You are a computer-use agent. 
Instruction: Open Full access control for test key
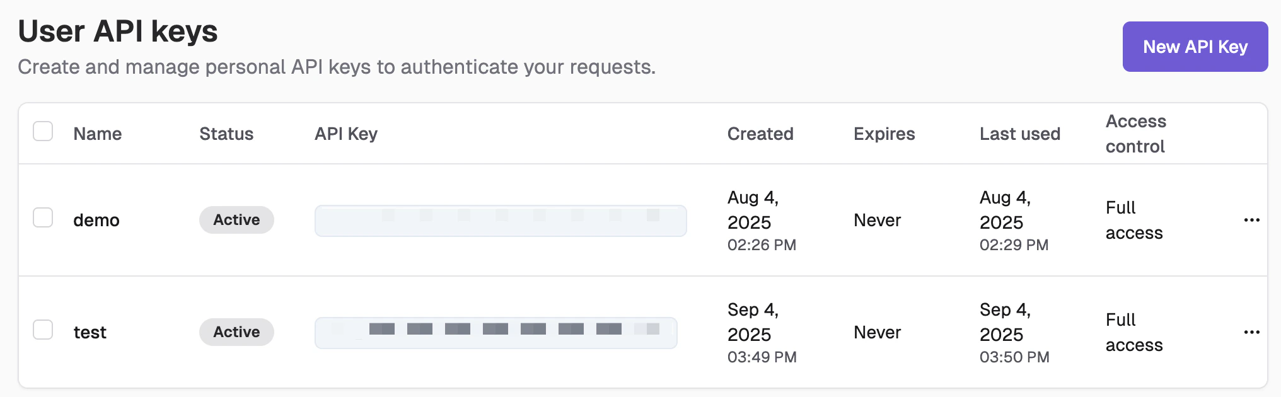(1134, 332)
